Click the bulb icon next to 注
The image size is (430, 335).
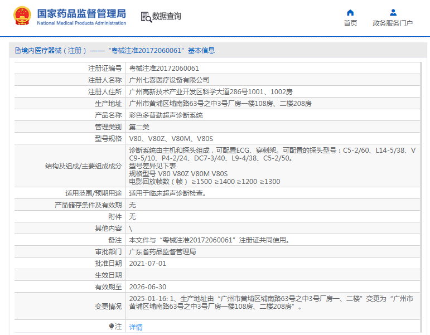click(112, 326)
